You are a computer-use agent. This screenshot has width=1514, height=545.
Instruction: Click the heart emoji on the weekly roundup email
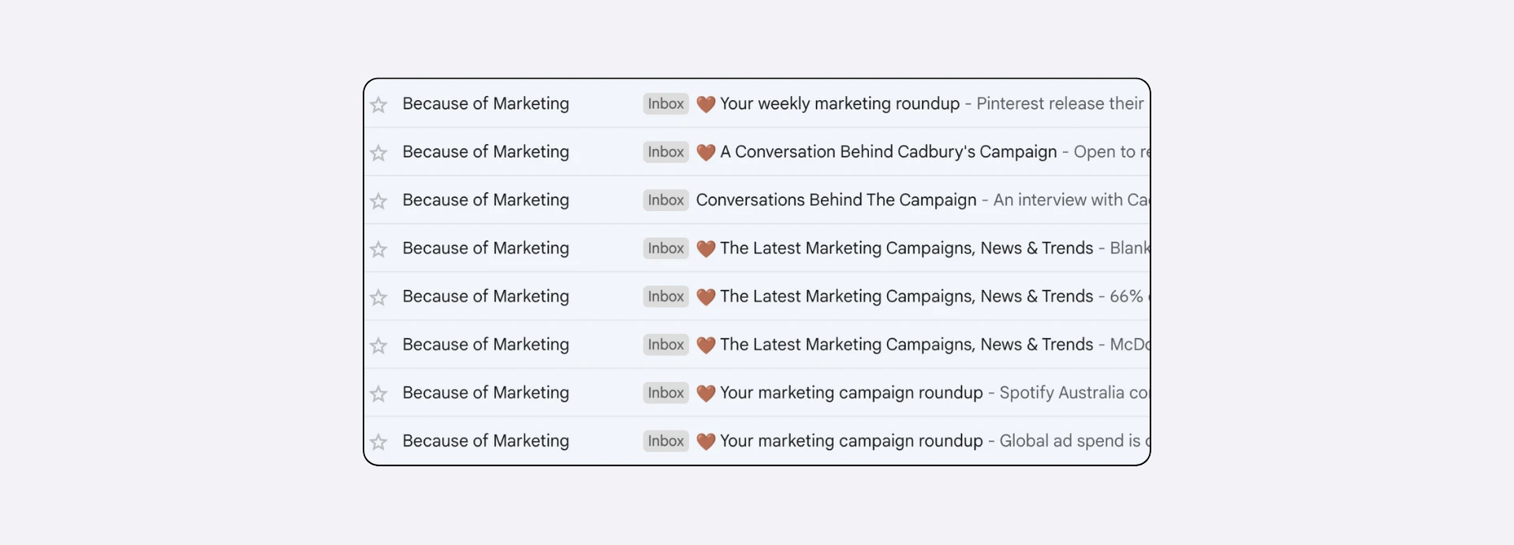pyautogui.click(x=706, y=104)
